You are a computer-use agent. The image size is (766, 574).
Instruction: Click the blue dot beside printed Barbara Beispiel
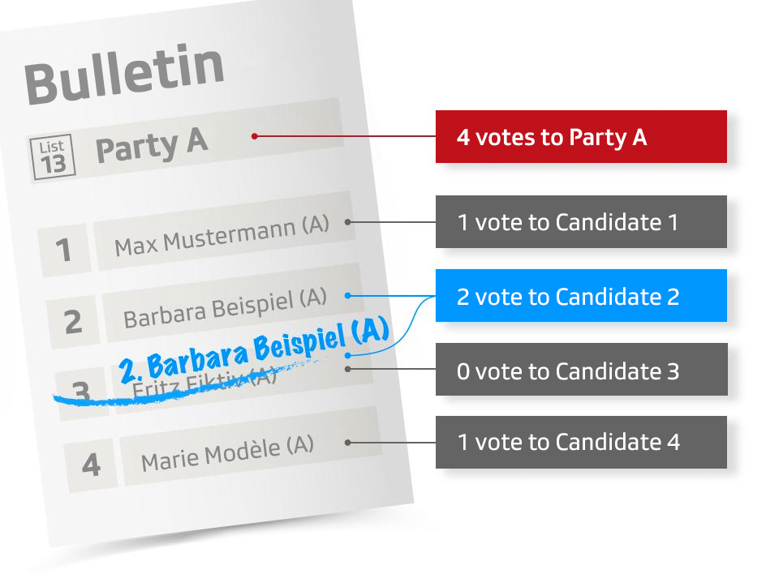[x=347, y=295]
